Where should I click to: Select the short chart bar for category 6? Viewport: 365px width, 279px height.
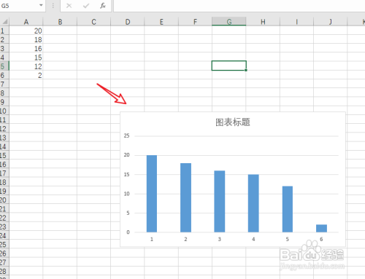pyautogui.click(x=321, y=228)
